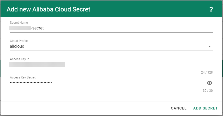Image resolution: width=223 pixels, height=116 pixels.
Task: Click the 30 / 30 character counter
Action: 208,91
